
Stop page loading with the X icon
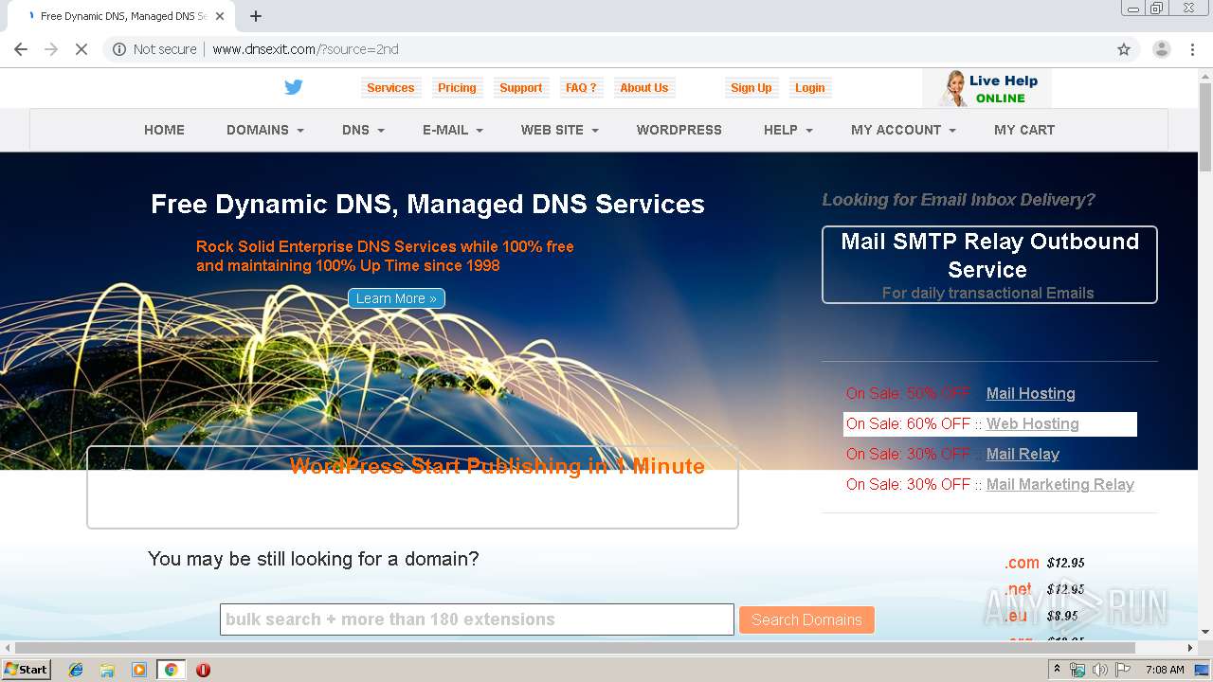pyautogui.click(x=81, y=49)
